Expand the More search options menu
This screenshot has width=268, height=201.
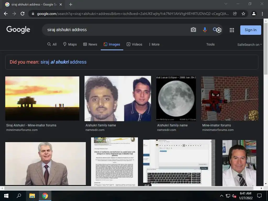pos(154,44)
